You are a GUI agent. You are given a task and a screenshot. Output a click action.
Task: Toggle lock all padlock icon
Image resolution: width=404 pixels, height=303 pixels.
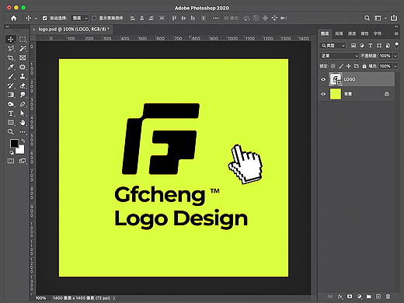click(x=364, y=66)
